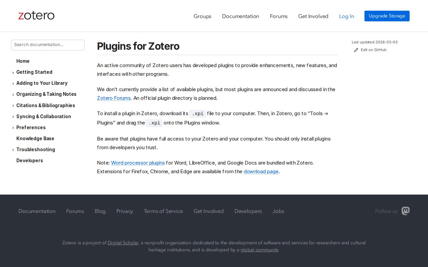Viewport: 428px width, 267px height.
Task: Open Get Involved in the top navigation
Action: tap(313, 16)
